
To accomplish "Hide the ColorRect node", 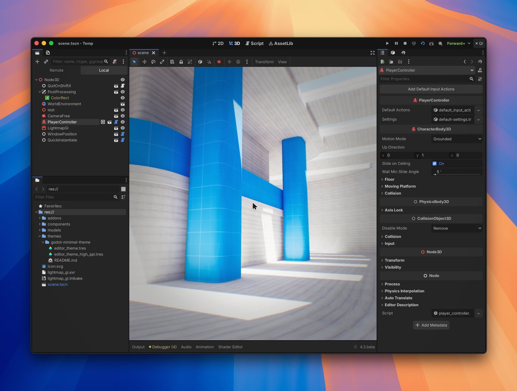I will (122, 98).
